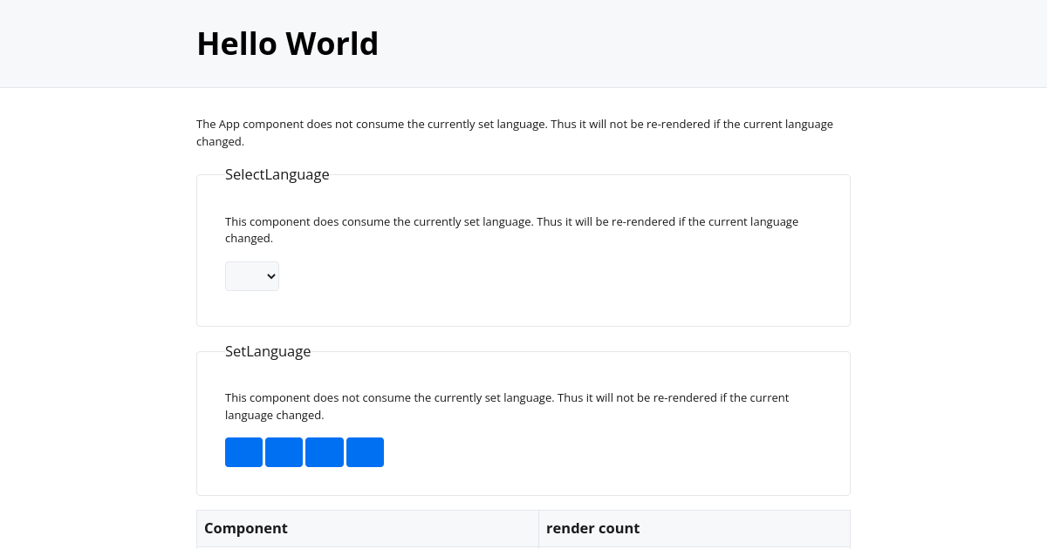The width and height of the screenshot is (1047, 549).
Task: Click the Hello World heading
Action: click(287, 43)
